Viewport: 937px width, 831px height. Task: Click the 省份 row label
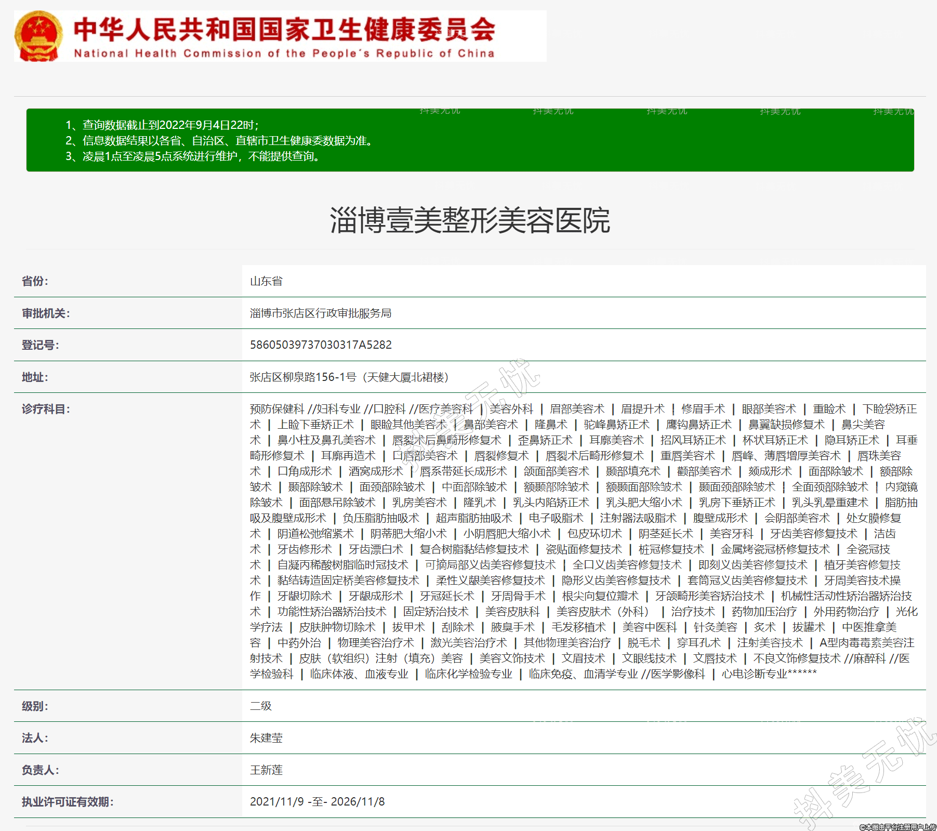click(35, 281)
